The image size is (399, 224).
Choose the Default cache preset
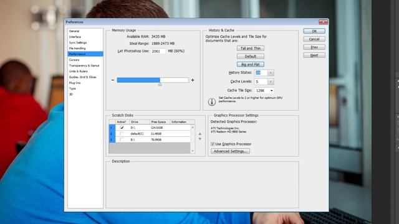point(251,57)
